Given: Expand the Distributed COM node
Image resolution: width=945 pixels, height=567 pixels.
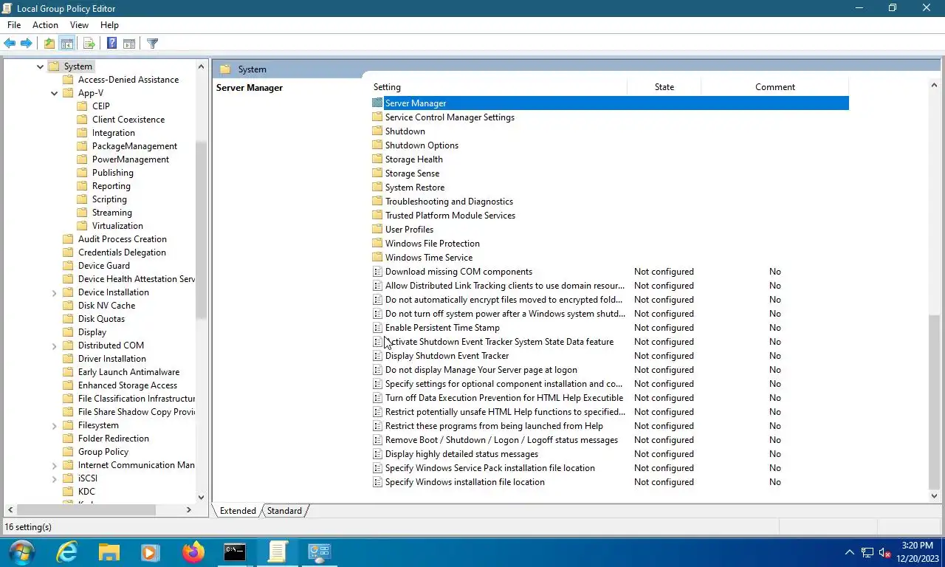Looking at the screenshot, I should coord(54,346).
